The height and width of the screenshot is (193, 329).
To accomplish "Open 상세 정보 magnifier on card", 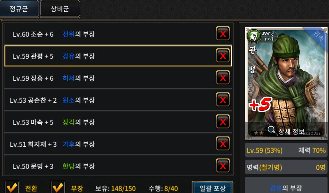I will pos(286,131).
